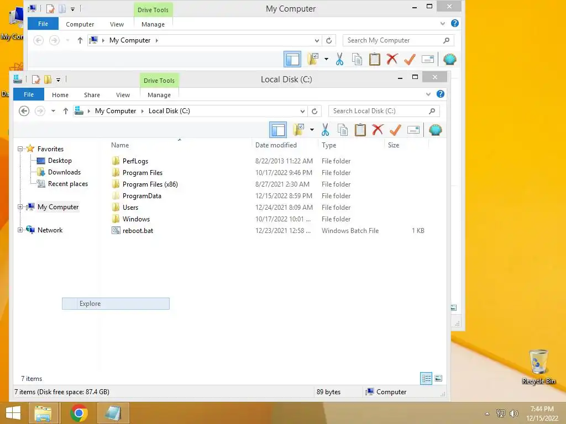Click the orange checkmark icon in Local Disk toolbar

(x=396, y=130)
